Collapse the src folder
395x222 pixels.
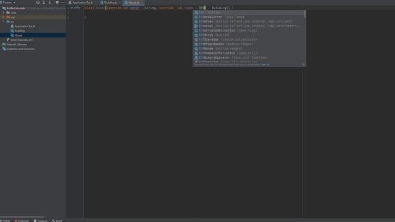coord(4,22)
